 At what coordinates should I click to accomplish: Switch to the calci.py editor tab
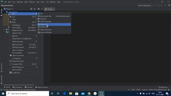(x=49, y=9)
